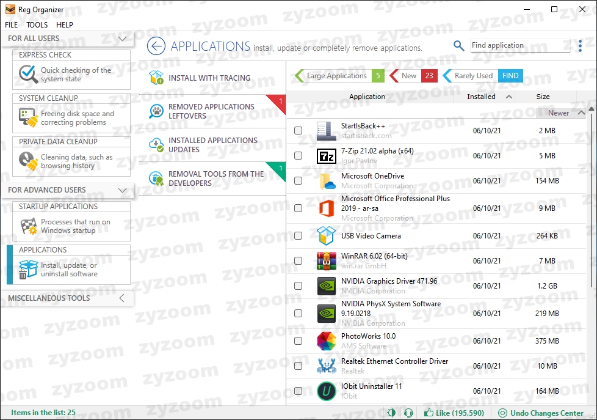This screenshot has height=420, width=597.
Task: Sort by the Application column header
Action: click(367, 97)
